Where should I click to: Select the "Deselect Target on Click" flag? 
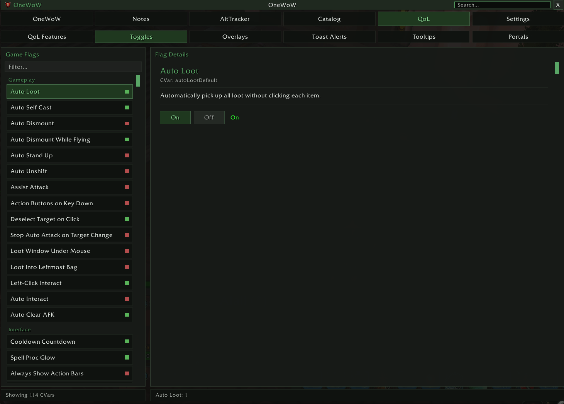click(x=69, y=219)
